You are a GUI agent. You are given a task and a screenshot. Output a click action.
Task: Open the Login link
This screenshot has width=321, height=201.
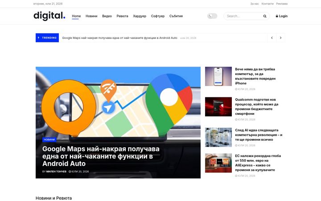tap(281, 16)
